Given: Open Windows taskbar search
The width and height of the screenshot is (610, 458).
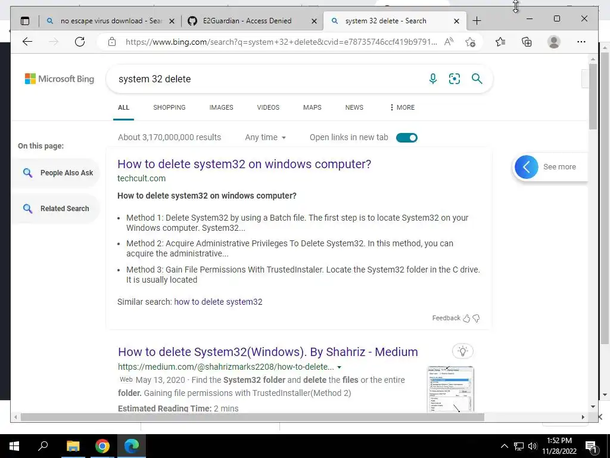Looking at the screenshot, I should [43, 446].
